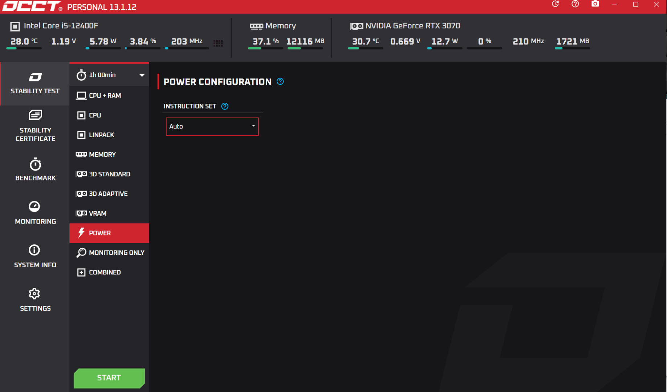Select the 3D Standard test
Screen dimensions: 667x392
(109, 174)
